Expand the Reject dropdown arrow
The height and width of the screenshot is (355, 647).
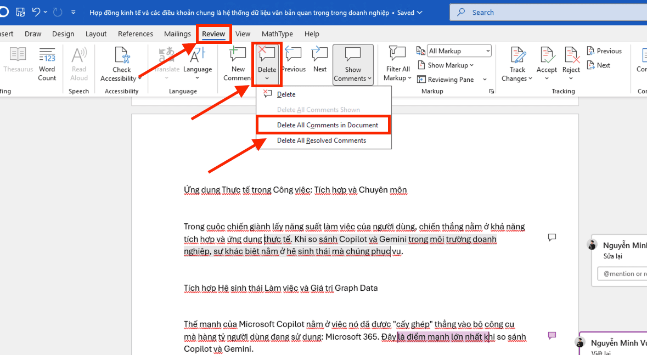click(x=571, y=78)
